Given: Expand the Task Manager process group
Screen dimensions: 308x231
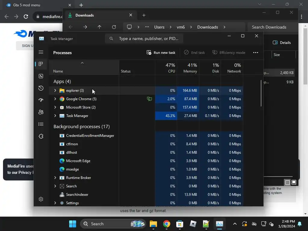Looking at the screenshot, I should [55, 116].
